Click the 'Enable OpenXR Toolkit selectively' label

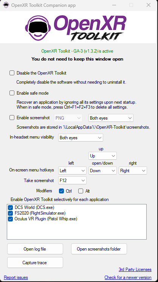(60, 199)
